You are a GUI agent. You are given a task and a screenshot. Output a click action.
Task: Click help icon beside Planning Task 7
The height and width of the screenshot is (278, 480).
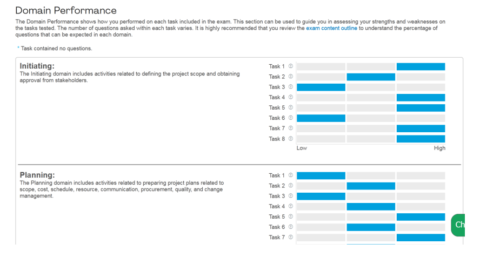pos(291,237)
